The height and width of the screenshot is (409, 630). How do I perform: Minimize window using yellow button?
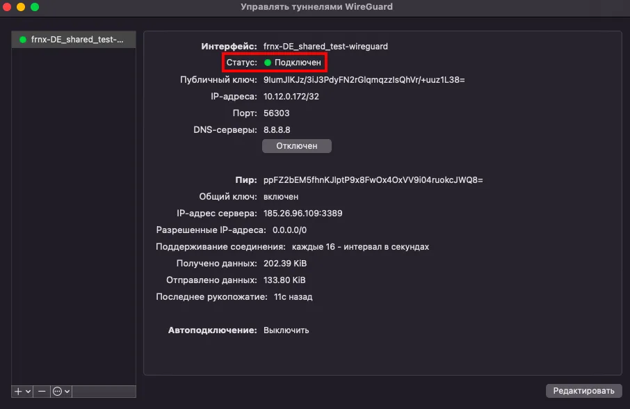[x=21, y=6]
